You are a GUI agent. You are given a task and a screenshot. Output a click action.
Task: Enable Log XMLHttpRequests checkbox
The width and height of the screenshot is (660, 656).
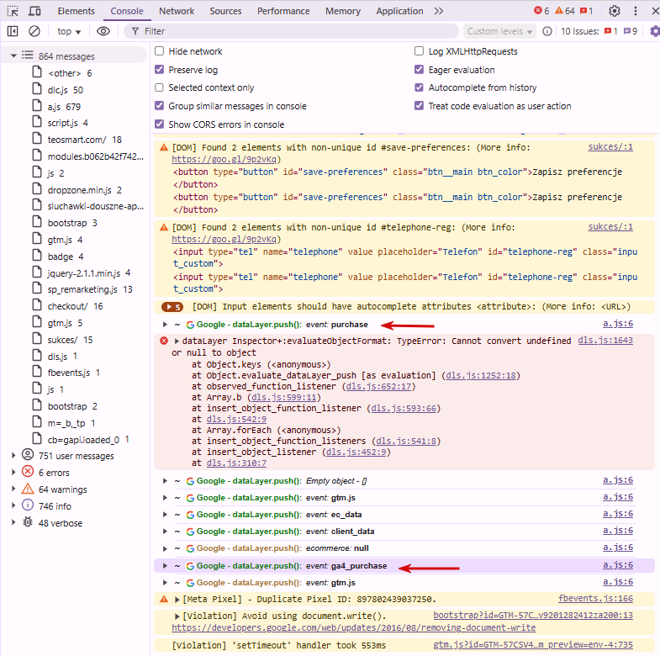click(419, 51)
